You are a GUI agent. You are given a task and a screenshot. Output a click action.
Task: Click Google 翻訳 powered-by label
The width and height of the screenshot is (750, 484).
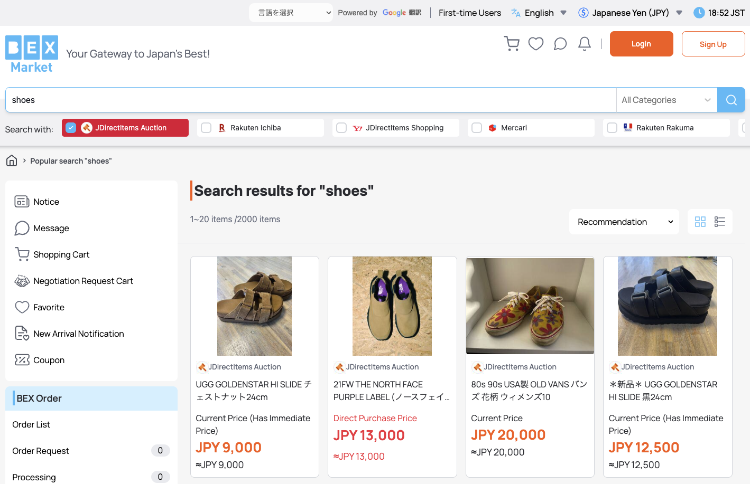[x=402, y=13]
